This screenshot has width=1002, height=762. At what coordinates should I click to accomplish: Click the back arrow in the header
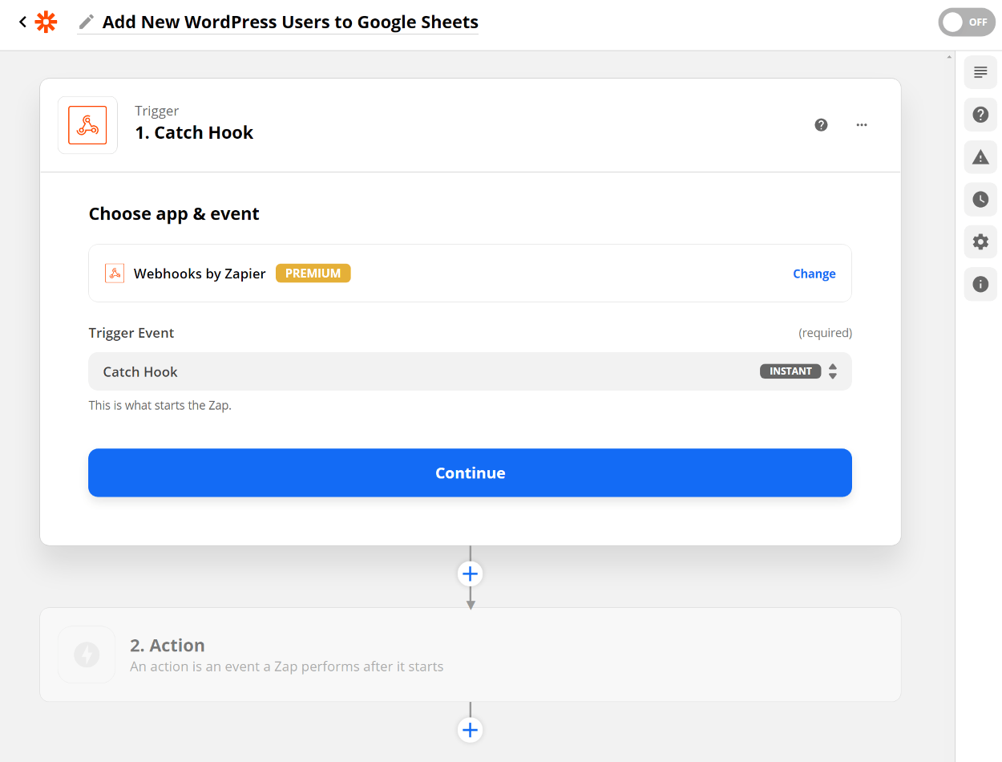(22, 22)
